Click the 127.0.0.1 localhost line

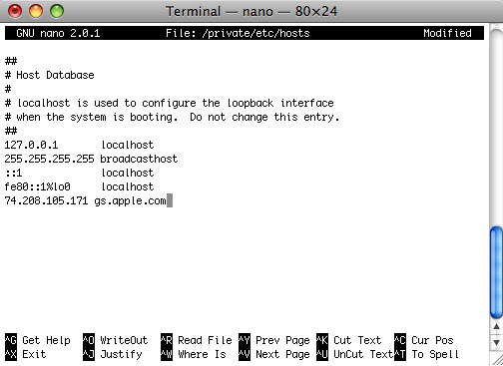click(x=79, y=145)
